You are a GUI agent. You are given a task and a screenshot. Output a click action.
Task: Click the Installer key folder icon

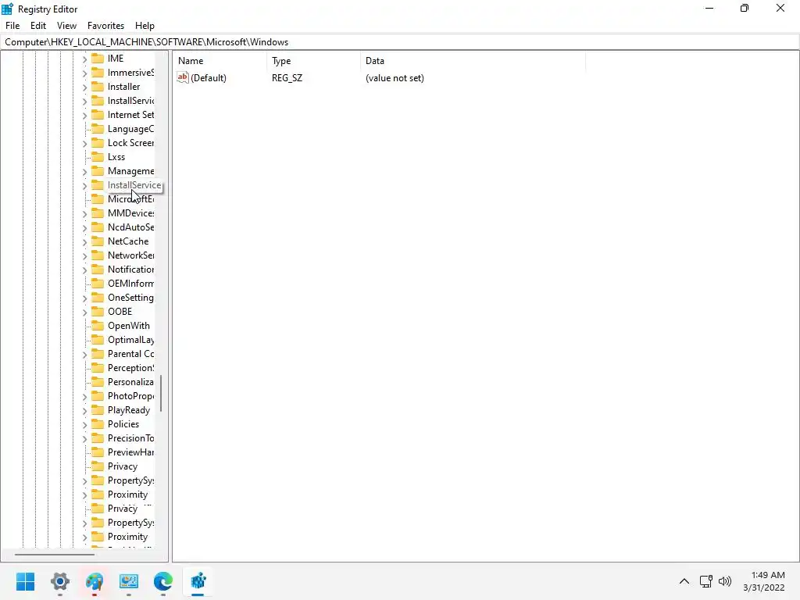tap(98, 87)
